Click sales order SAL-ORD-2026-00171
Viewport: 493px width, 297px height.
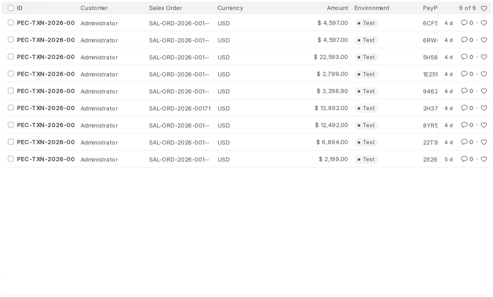180,109
